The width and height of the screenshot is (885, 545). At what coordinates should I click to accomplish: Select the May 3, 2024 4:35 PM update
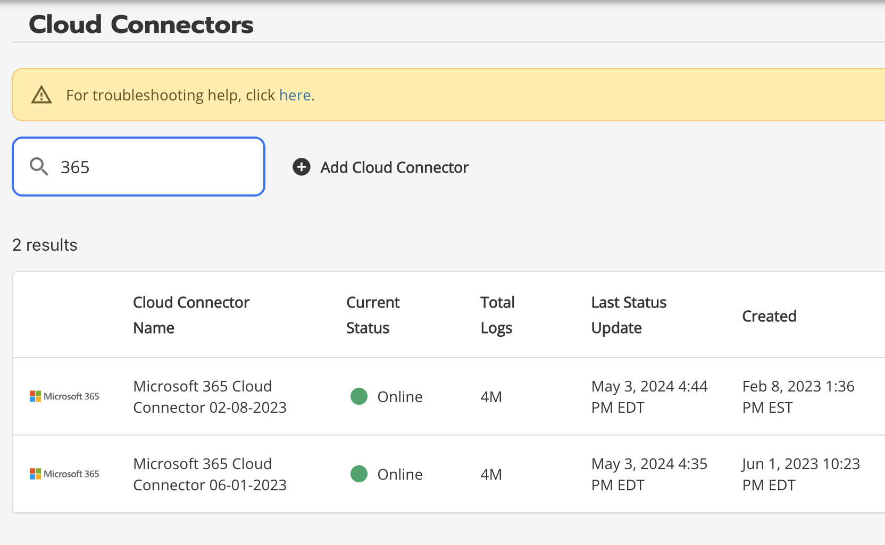point(649,474)
